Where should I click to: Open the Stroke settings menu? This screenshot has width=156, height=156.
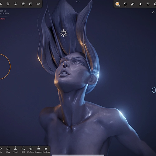[x=125, y=4]
